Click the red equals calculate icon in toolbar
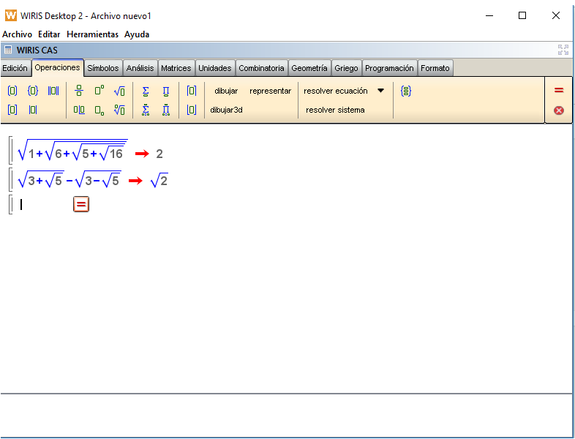Image resolution: width=575 pixels, height=439 pixels. pos(559,90)
